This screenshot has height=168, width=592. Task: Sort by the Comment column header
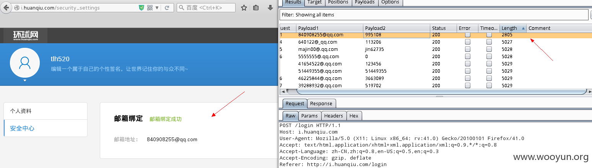(x=559, y=28)
